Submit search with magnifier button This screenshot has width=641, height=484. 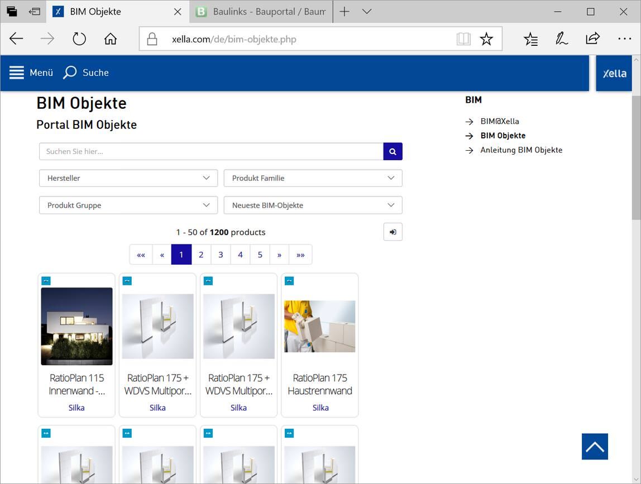[393, 151]
